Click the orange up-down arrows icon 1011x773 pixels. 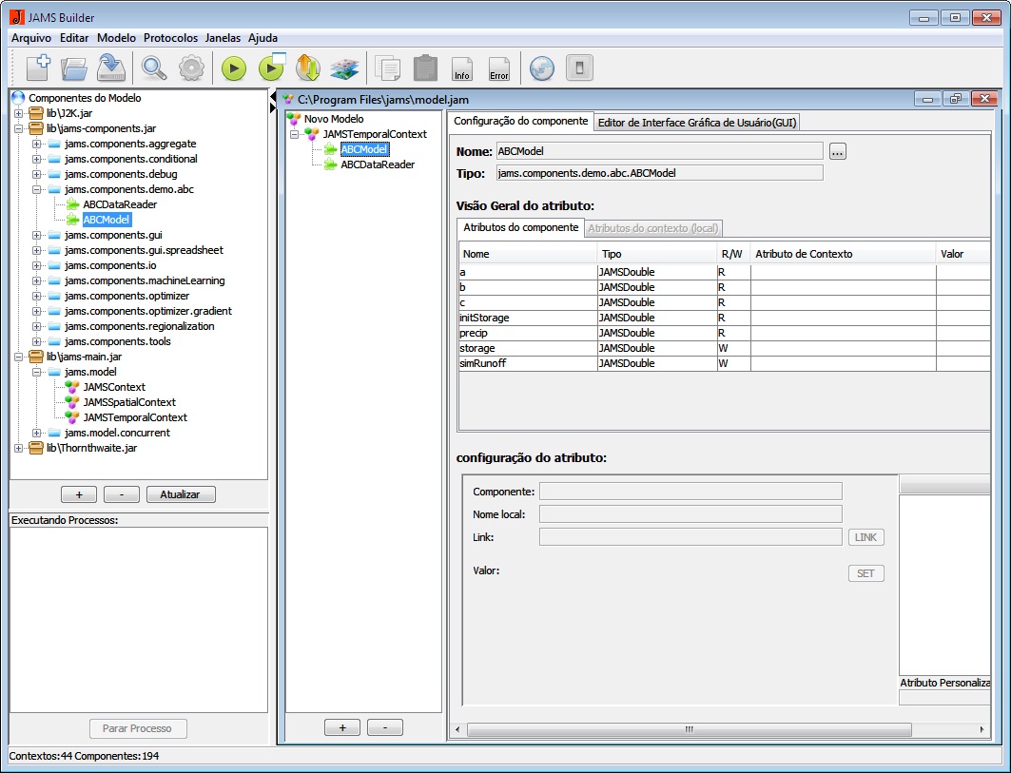tap(307, 68)
